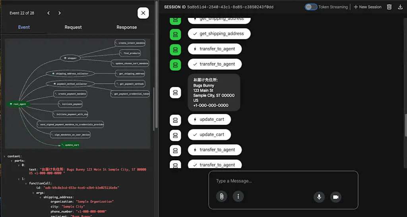Activate the microphone input
The height and width of the screenshot is (217, 407).
[319, 197]
